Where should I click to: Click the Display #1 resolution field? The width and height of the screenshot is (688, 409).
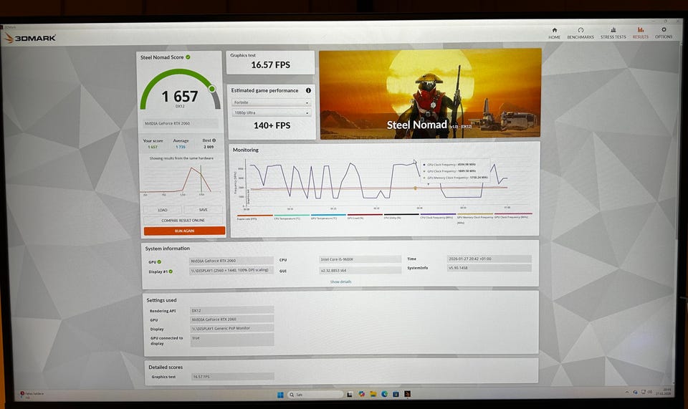click(231, 271)
